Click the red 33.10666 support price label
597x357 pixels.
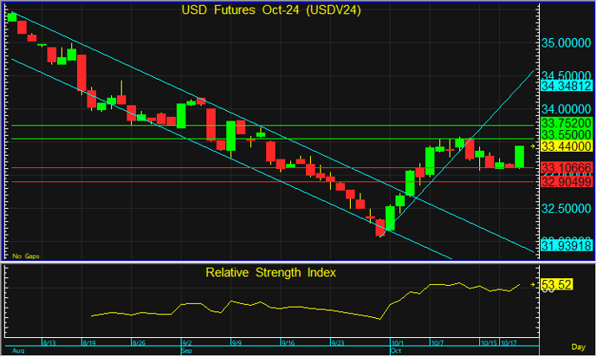[x=567, y=167]
